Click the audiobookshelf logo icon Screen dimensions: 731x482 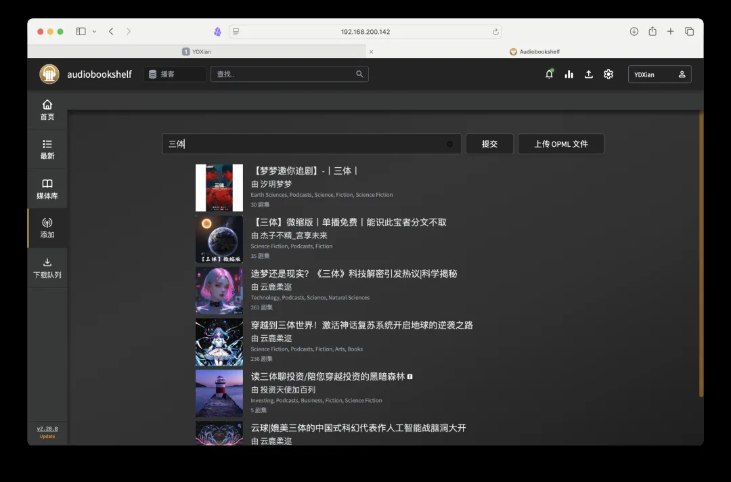tap(49, 74)
